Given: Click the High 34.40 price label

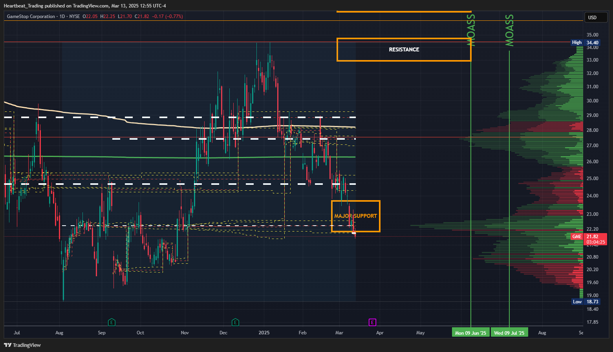Looking at the screenshot, I should pyautogui.click(x=586, y=42).
